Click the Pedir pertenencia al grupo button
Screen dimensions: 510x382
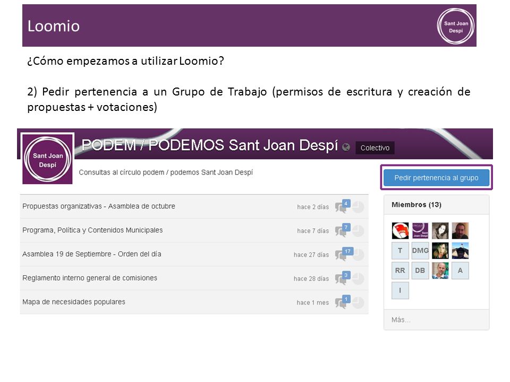click(x=436, y=178)
